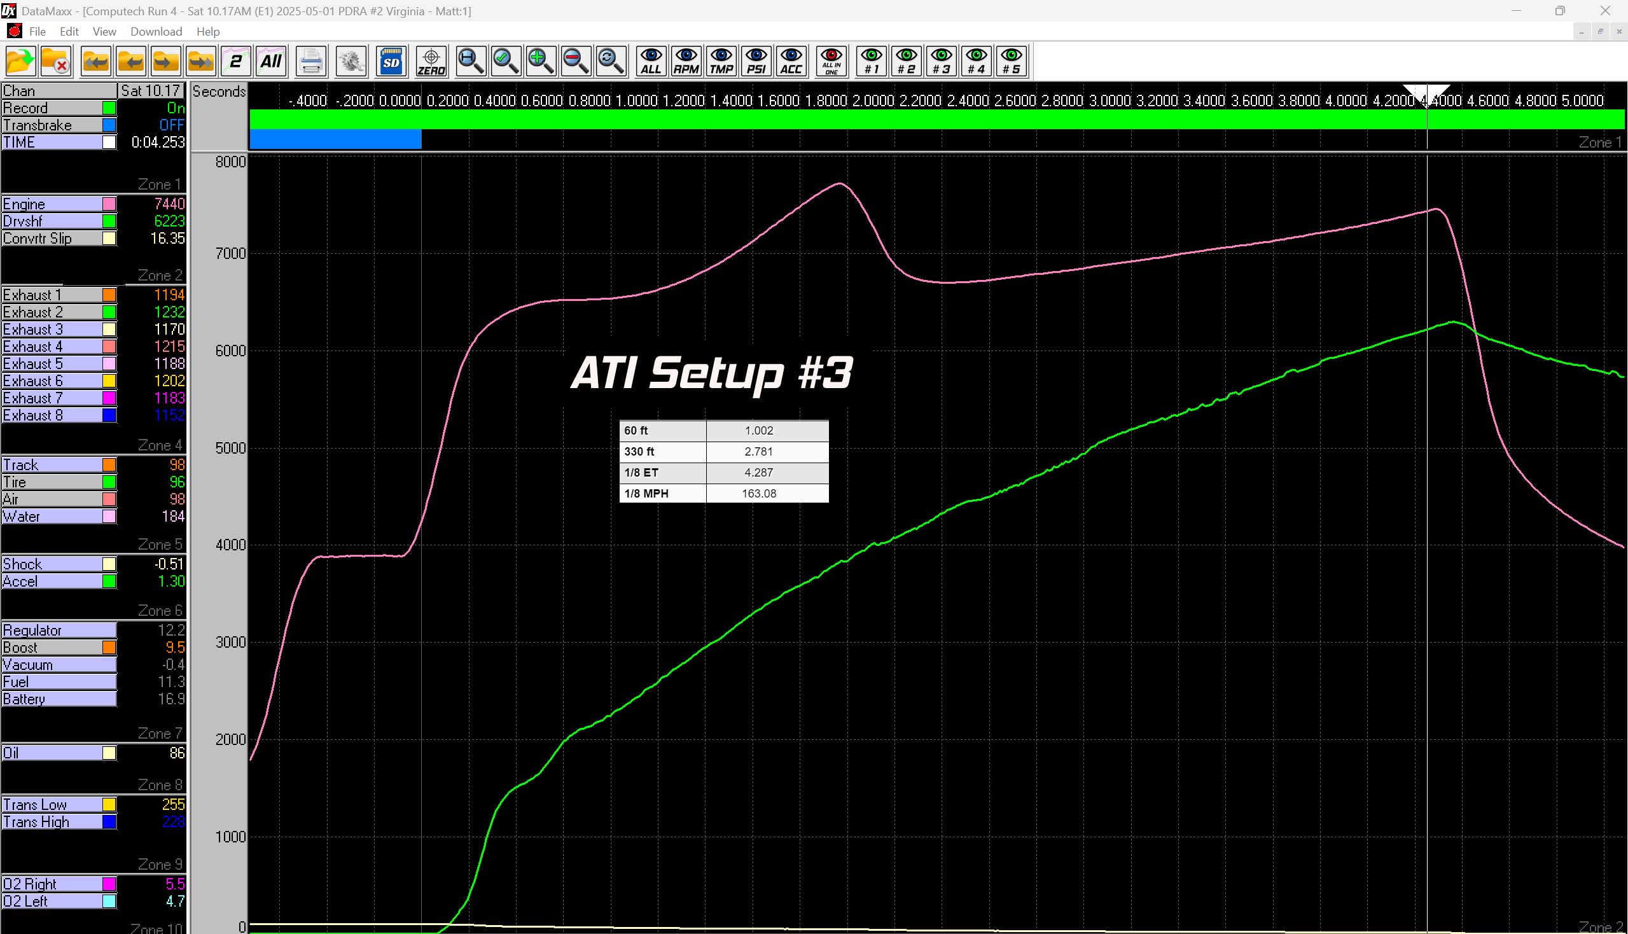This screenshot has width=1628, height=934.
Task: Click the green Drvshf color swatch
Action: click(109, 221)
